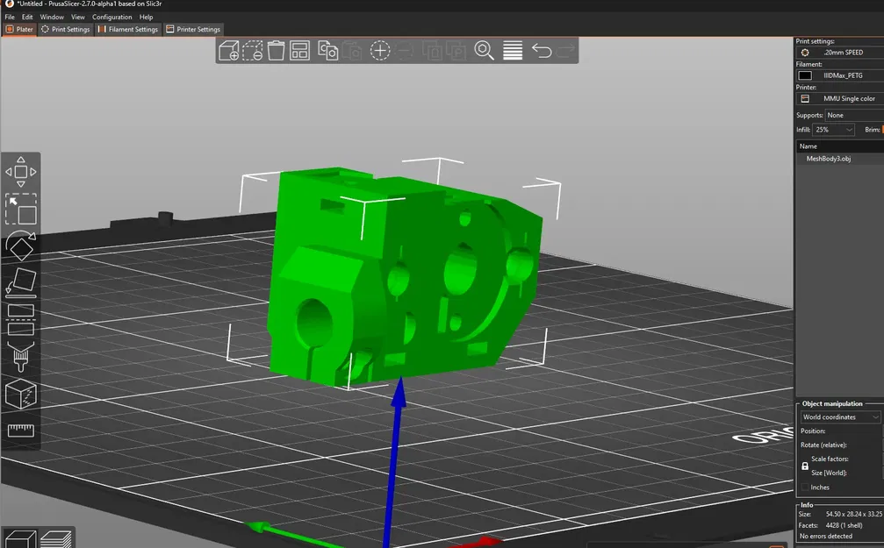Screen dimensions: 884x548
Task: Open the Infill 25% dropdown
Action: pyautogui.click(x=833, y=130)
